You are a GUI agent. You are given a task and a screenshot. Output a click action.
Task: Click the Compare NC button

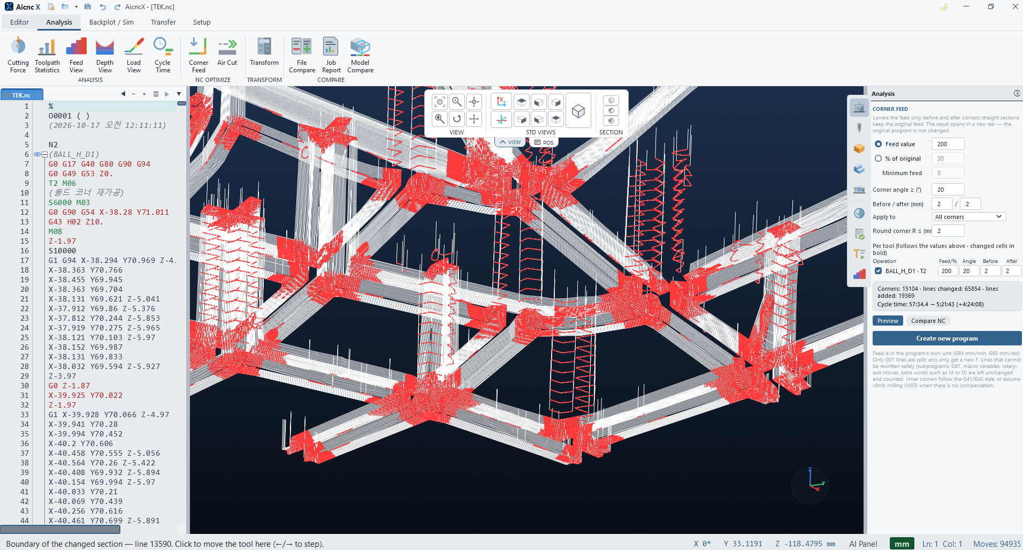tap(928, 321)
